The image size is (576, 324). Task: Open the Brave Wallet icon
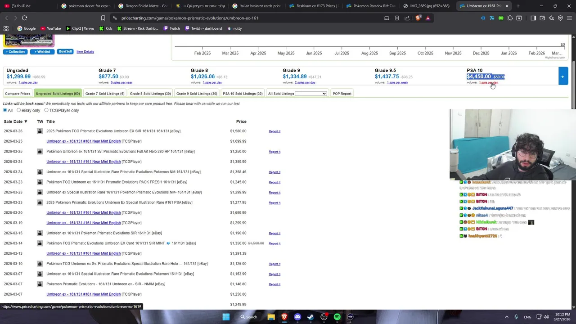coord(542,18)
